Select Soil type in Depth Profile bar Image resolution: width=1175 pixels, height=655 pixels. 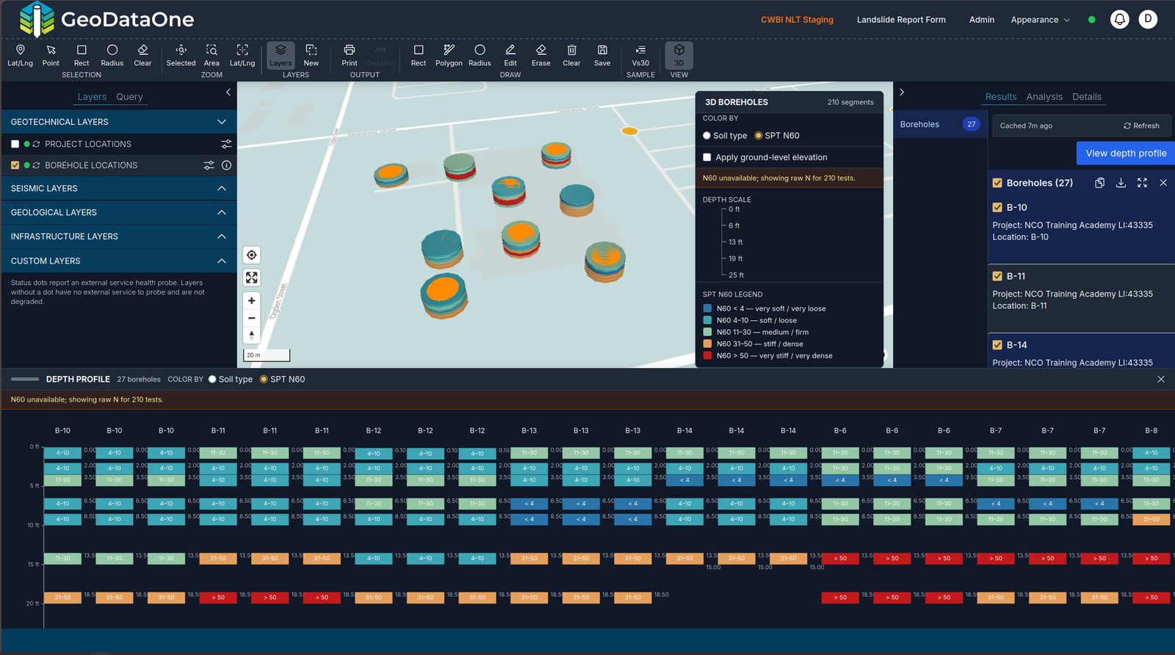pos(212,380)
